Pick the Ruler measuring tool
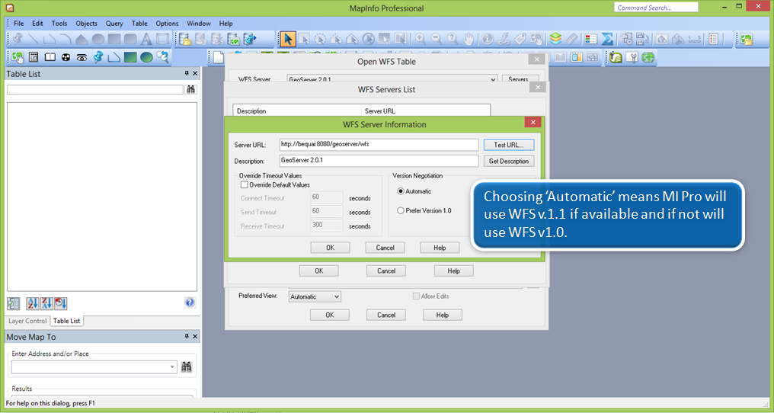Image resolution: width=774 pixels, height=413 pixels. [571, 39]
